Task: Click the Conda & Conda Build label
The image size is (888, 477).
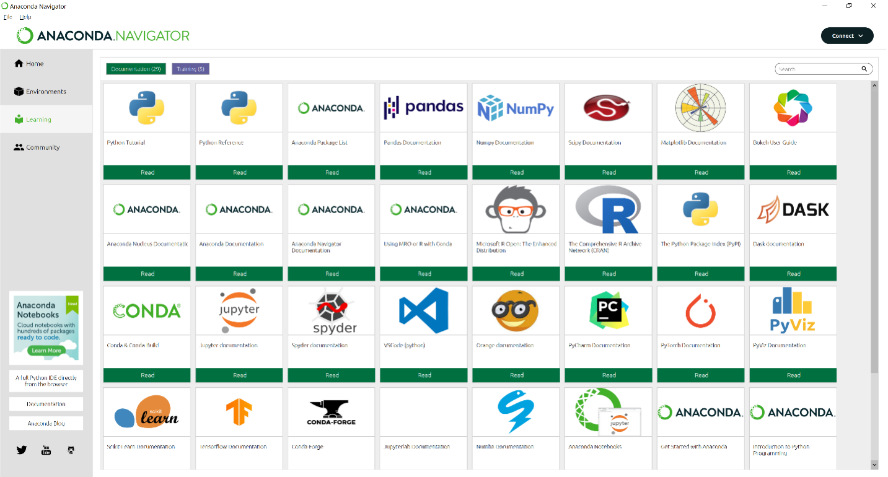Action: coord(133,345)
